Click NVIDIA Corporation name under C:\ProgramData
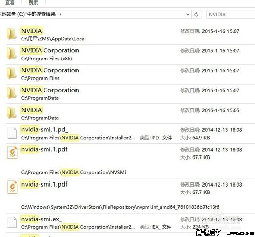 coord(50,90)
